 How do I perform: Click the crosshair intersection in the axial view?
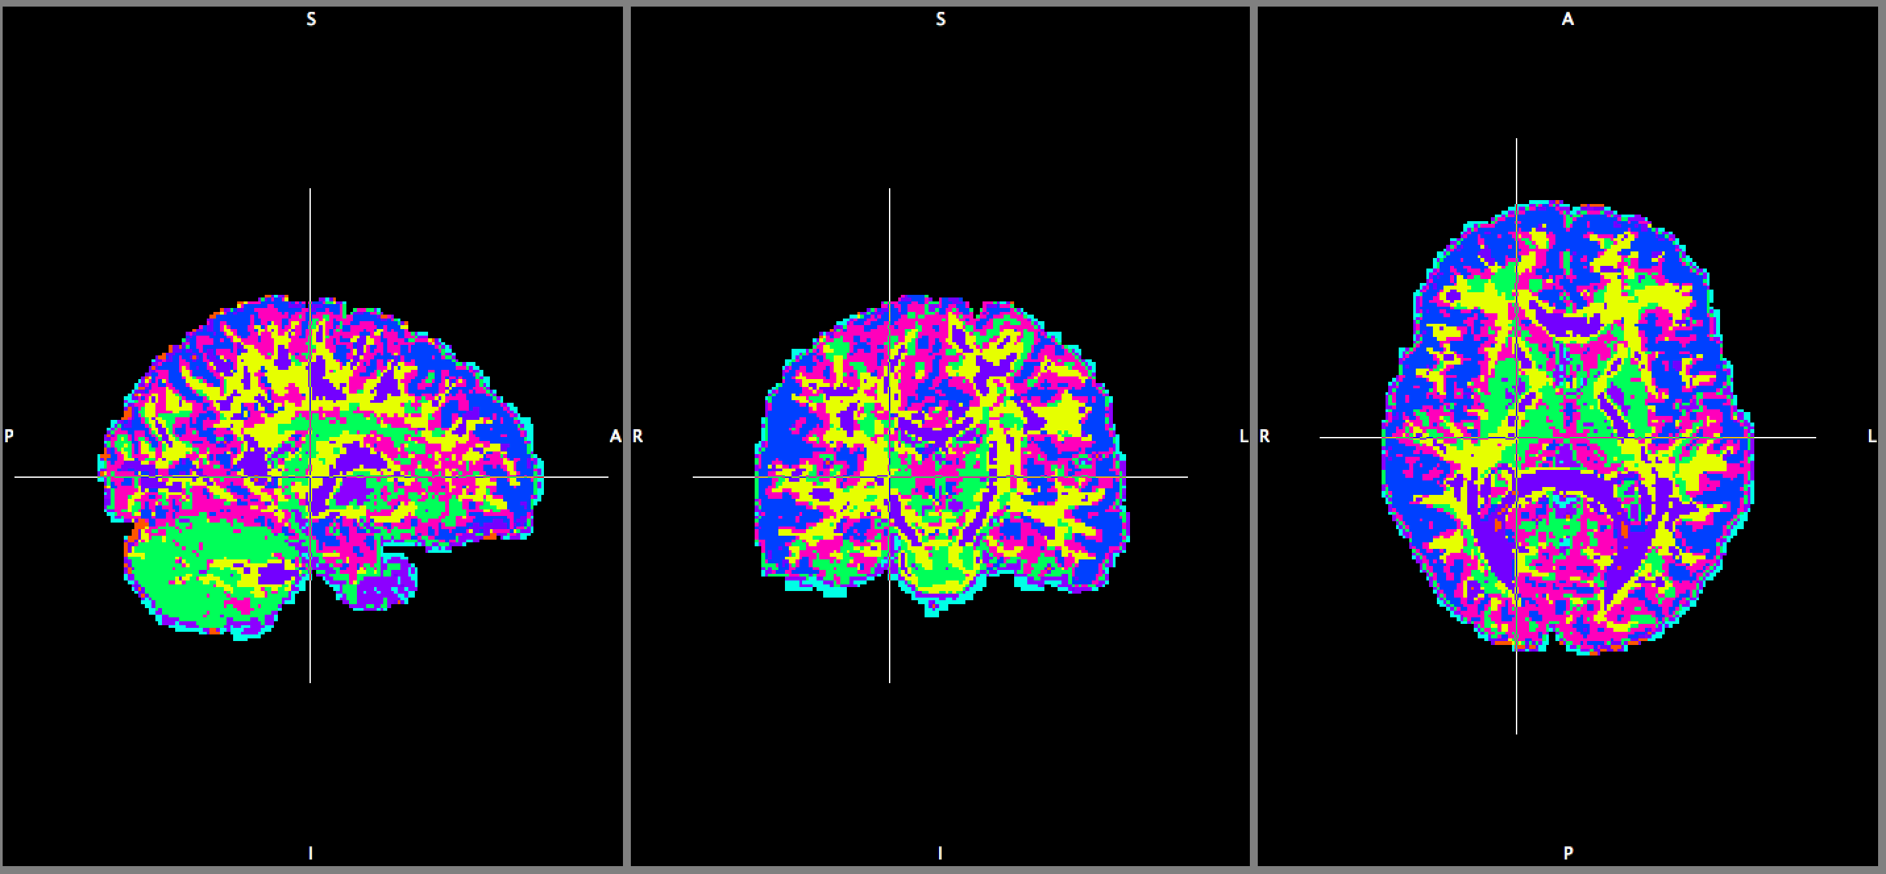coord(1517,438)
